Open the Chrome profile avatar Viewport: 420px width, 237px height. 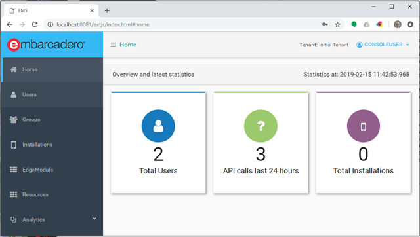pos(398,25)
